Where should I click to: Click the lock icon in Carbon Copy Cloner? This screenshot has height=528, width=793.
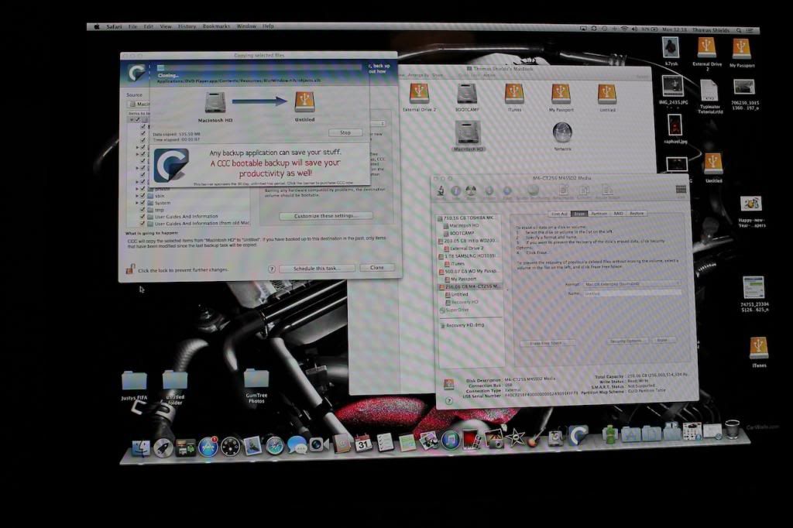[x=130, y=269]
